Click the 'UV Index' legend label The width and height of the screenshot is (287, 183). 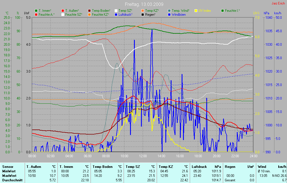tap(205, 11)
